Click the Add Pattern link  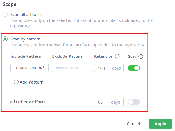(31, 82)
